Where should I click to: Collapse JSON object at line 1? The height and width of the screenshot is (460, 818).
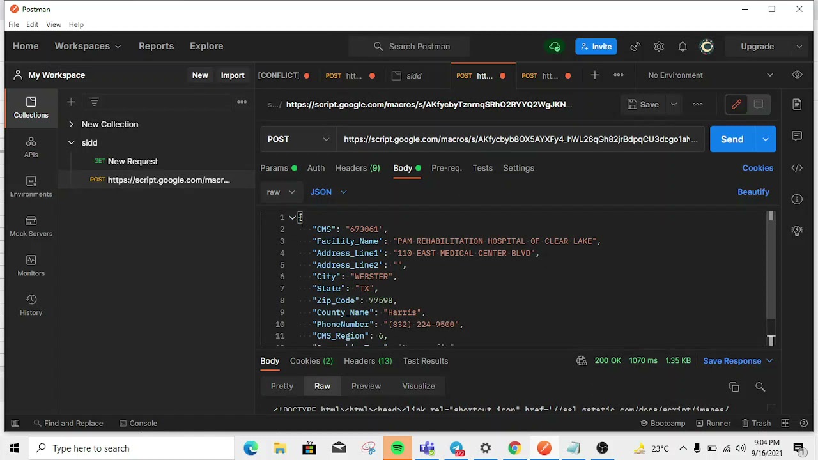(x=292, y=217)
